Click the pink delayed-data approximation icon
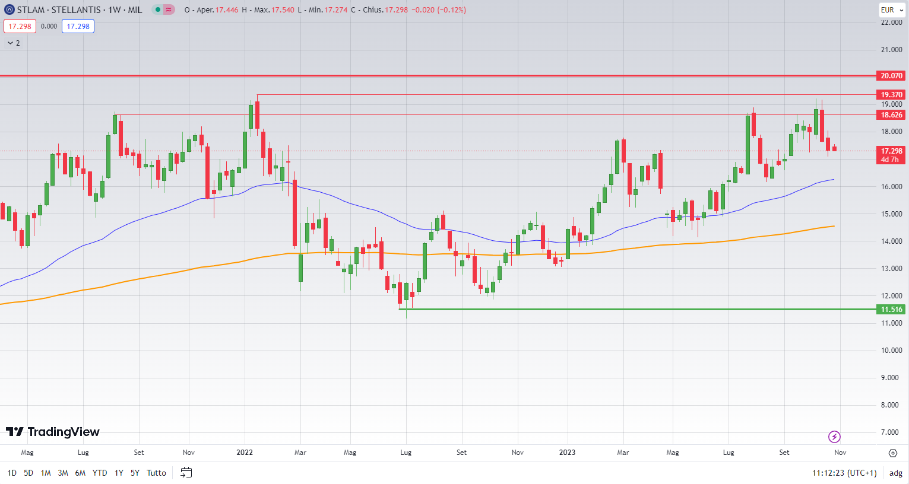Image resolution: width=909 pixels, height=484 pixels. 169,9
